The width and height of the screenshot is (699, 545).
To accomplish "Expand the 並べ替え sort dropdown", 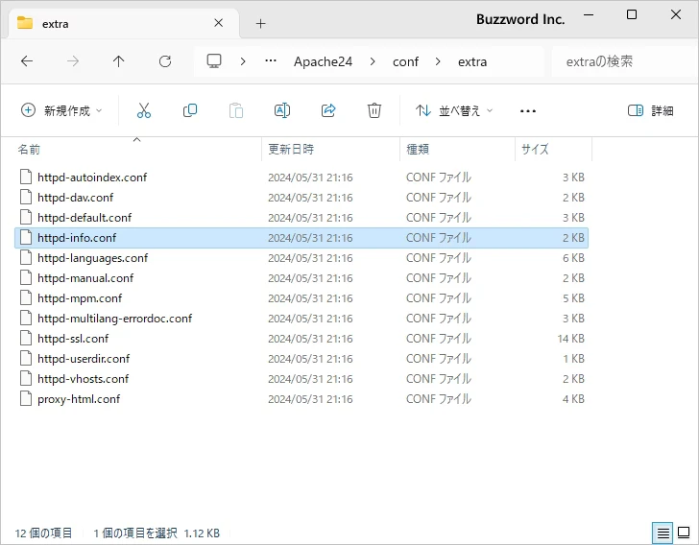I will pos(453,110).
